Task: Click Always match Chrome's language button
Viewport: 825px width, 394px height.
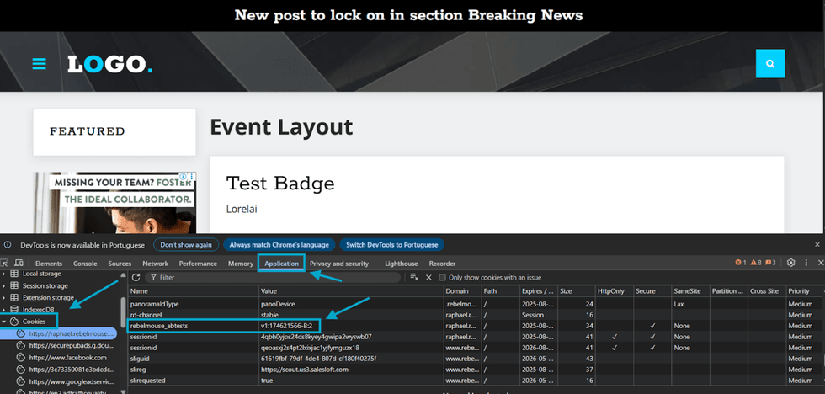Action: coord(279,245)
